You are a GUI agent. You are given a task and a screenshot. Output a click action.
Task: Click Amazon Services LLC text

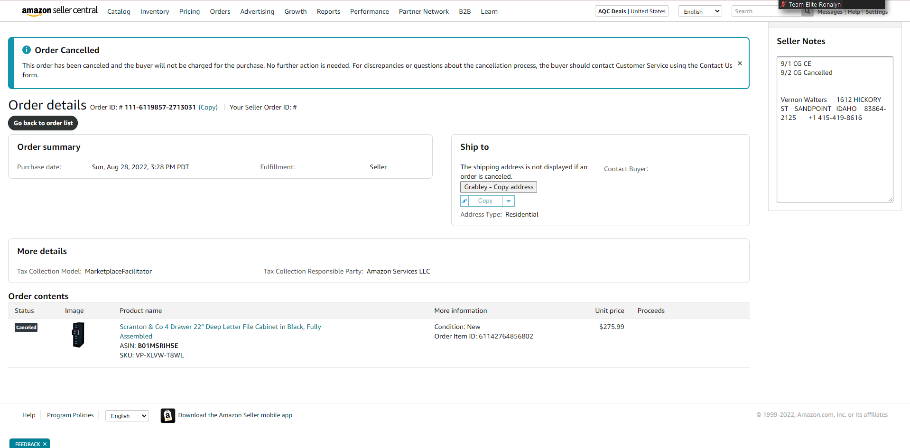[399, 271]
